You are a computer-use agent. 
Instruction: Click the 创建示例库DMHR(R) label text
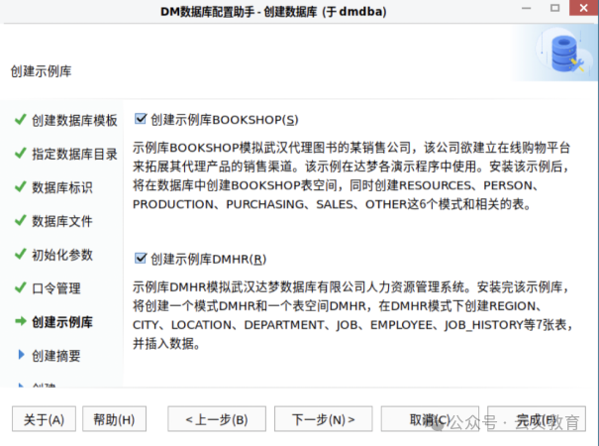208,260
